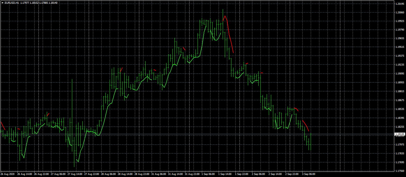Click price scale value 1.20195
Viewport: 406px width, 177px height.
coord(401,4)
